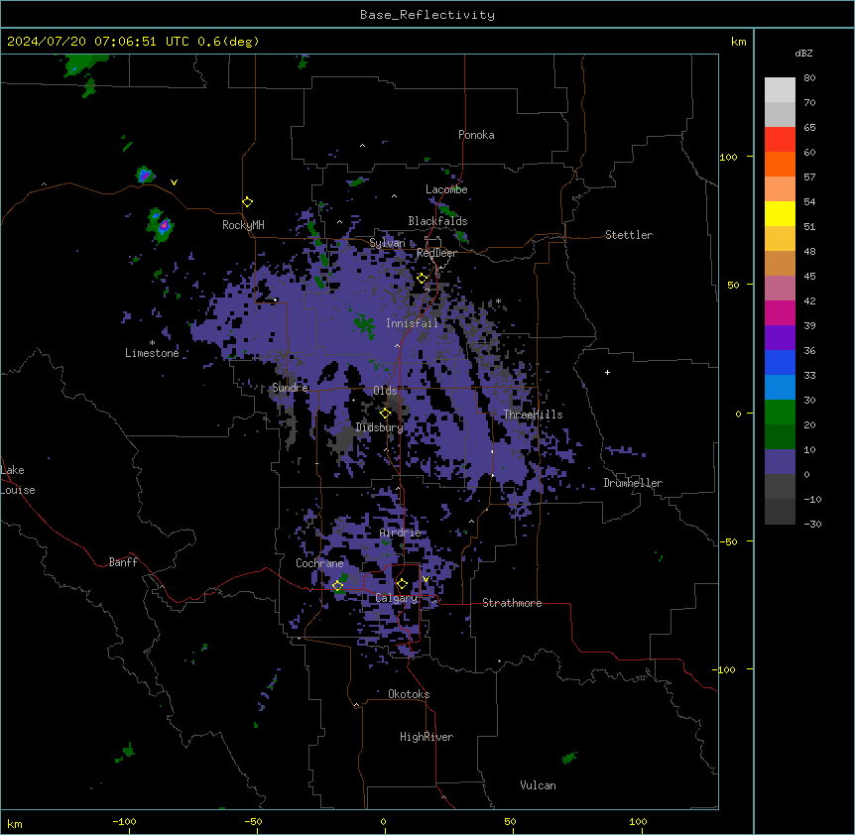This screenshot has height=835, width=855.
Task: Click the Banff label
Action: click(x=123, y=562)
